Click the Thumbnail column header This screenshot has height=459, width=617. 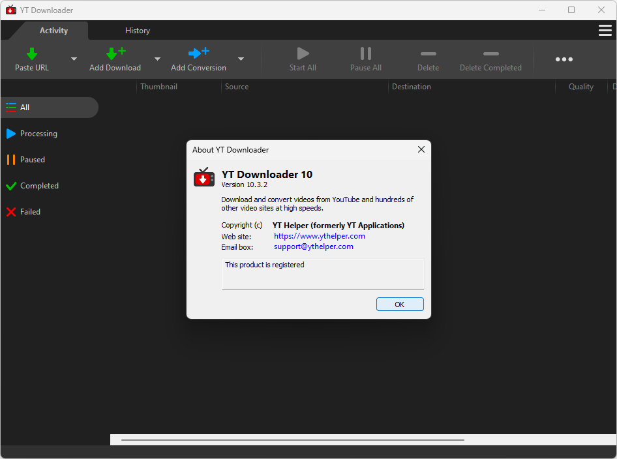[158, 87]
